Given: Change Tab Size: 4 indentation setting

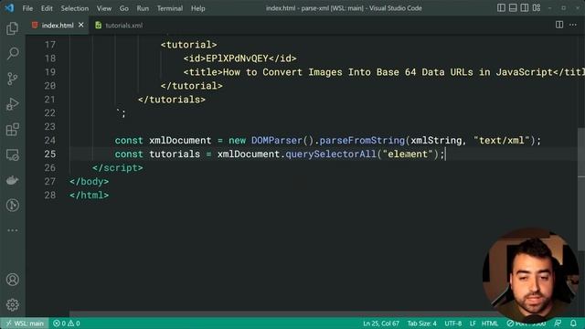Looking at the screenshot, I should click(421, 323).
